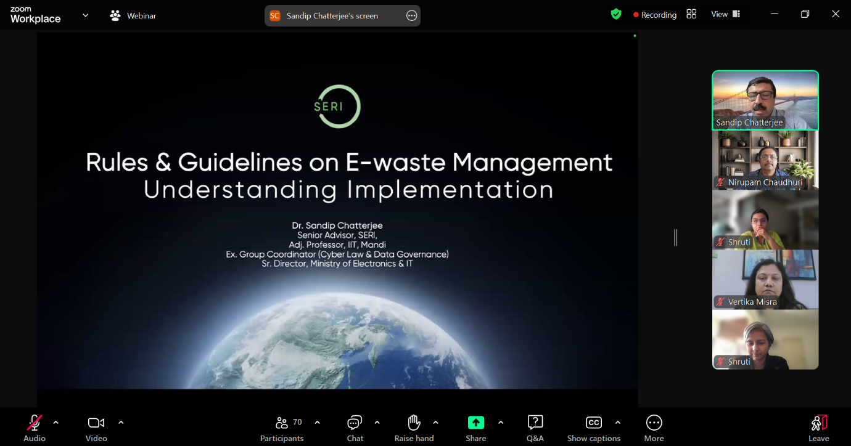Open audio options caret next to Audio
The image size is (851, 446).
tap(56, 423)
